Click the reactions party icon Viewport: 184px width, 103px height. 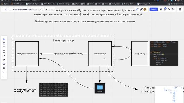(141, 9)
